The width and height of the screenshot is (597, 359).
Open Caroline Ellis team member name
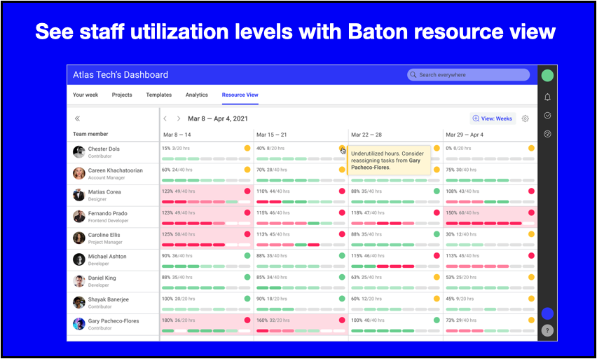(x=104, y=235)
